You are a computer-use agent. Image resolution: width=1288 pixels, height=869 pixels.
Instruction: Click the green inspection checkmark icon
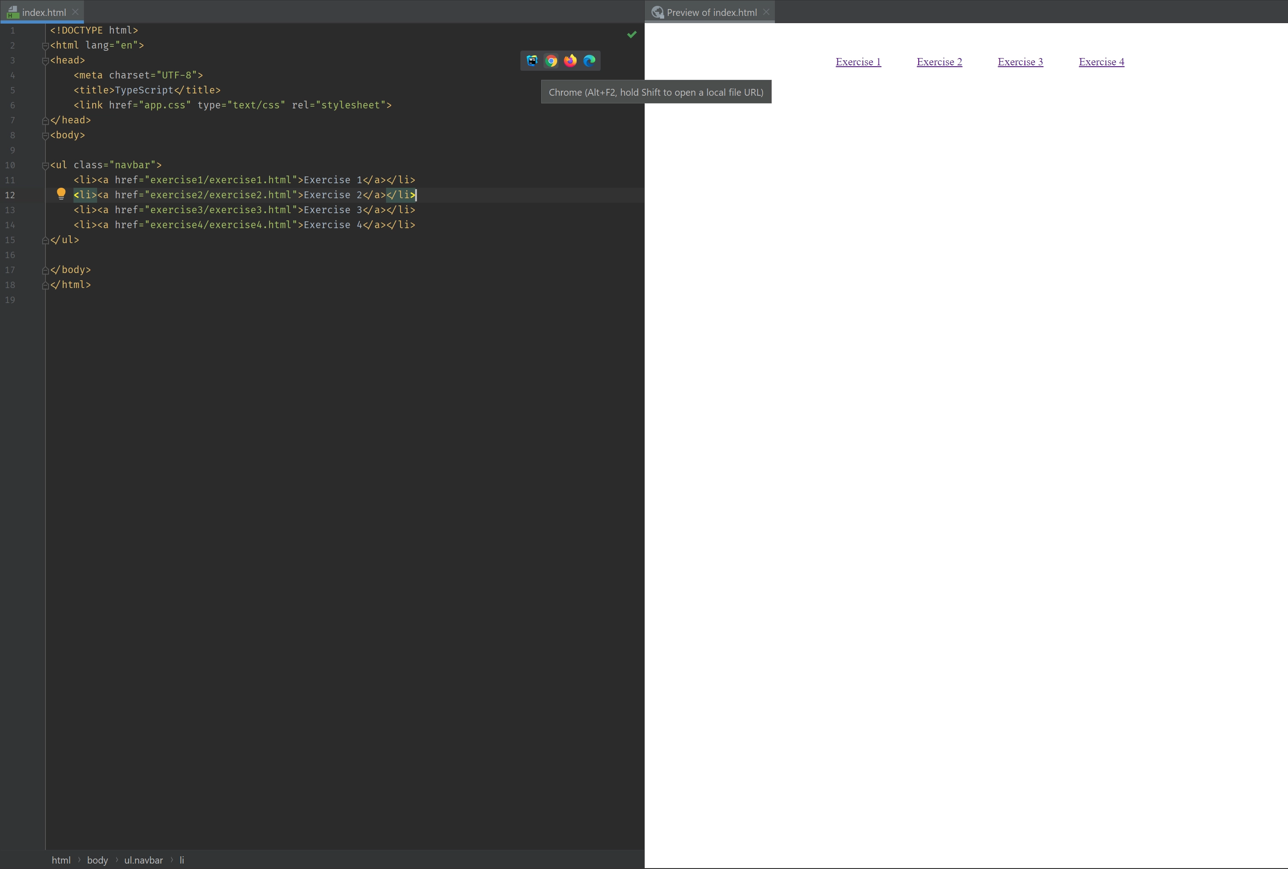[x=631, y=35]
